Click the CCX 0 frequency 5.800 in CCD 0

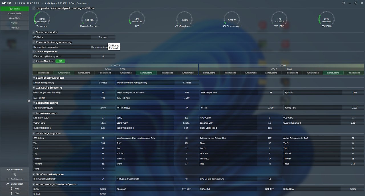click(x=123, y=69)
